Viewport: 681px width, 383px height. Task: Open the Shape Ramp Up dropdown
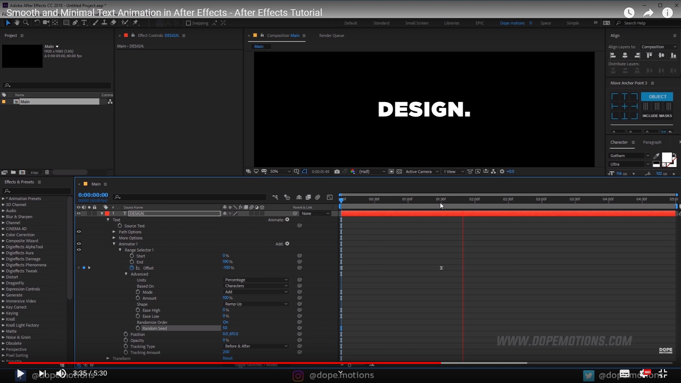[256, 304]
